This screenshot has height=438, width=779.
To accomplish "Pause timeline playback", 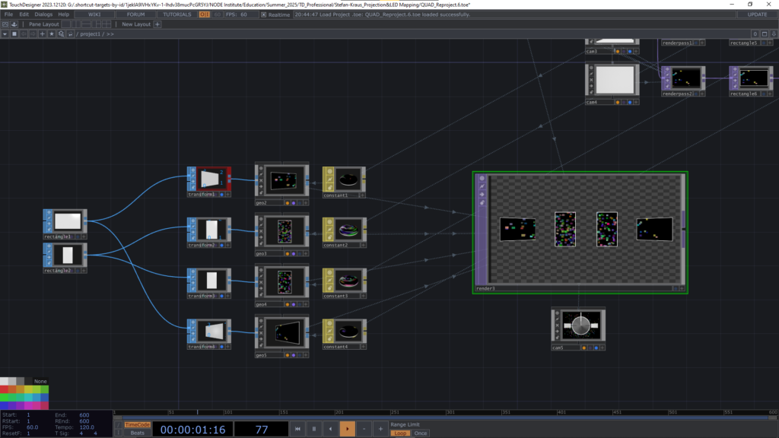I will [314, 429].
